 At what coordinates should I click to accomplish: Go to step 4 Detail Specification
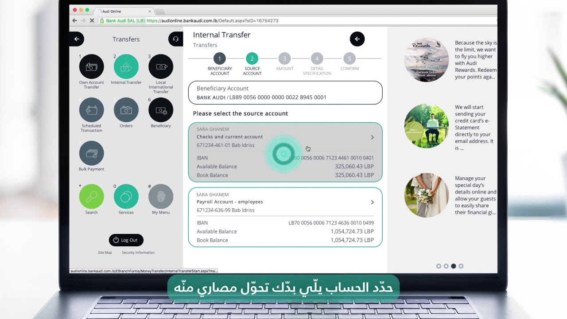[x=317, y=58]
